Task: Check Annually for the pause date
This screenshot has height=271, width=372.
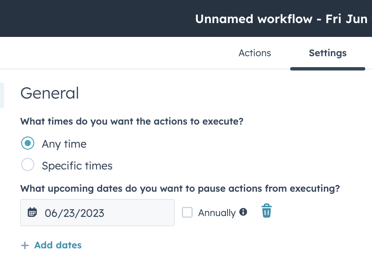Action: [187, 213]
